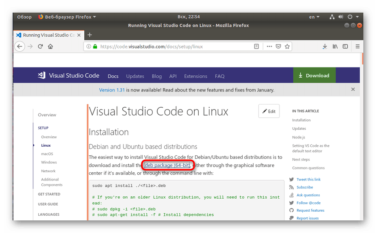
Task: Click the Twitter bird next to Tweet this link
Action: click(x=292, y=179)
